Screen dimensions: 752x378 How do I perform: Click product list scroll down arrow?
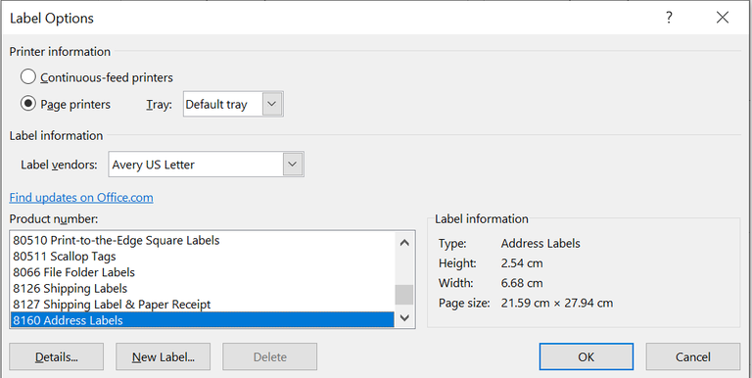[404, 318]
